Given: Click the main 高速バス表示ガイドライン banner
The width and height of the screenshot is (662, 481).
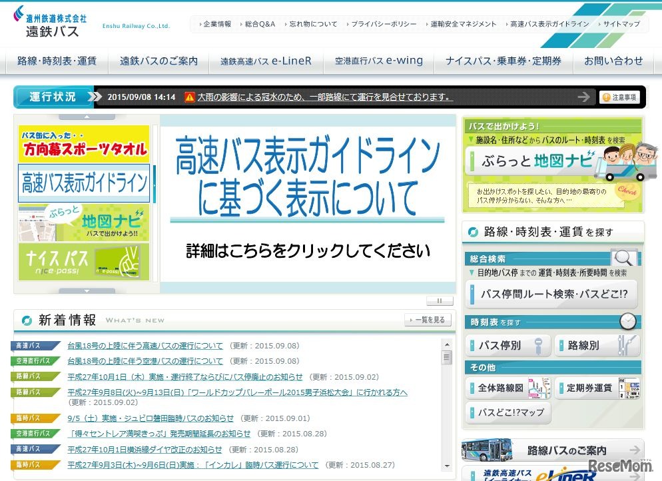Looking at the screenshot, I should coord(308,204).
